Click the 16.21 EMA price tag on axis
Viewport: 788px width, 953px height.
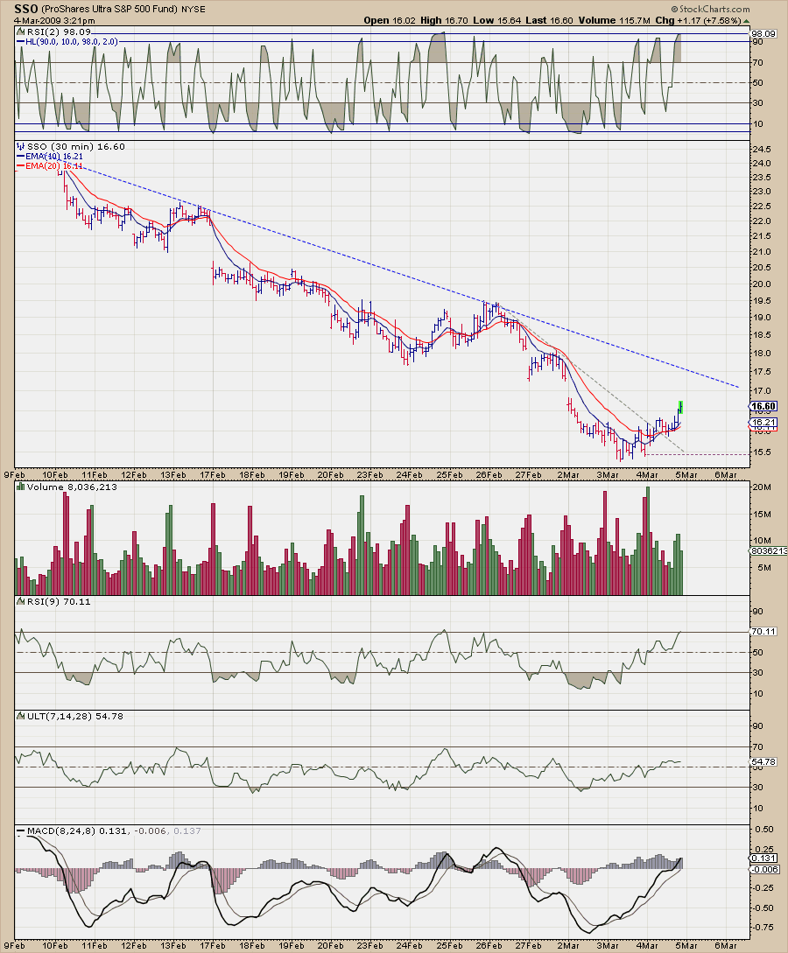(x=763, y=422)
